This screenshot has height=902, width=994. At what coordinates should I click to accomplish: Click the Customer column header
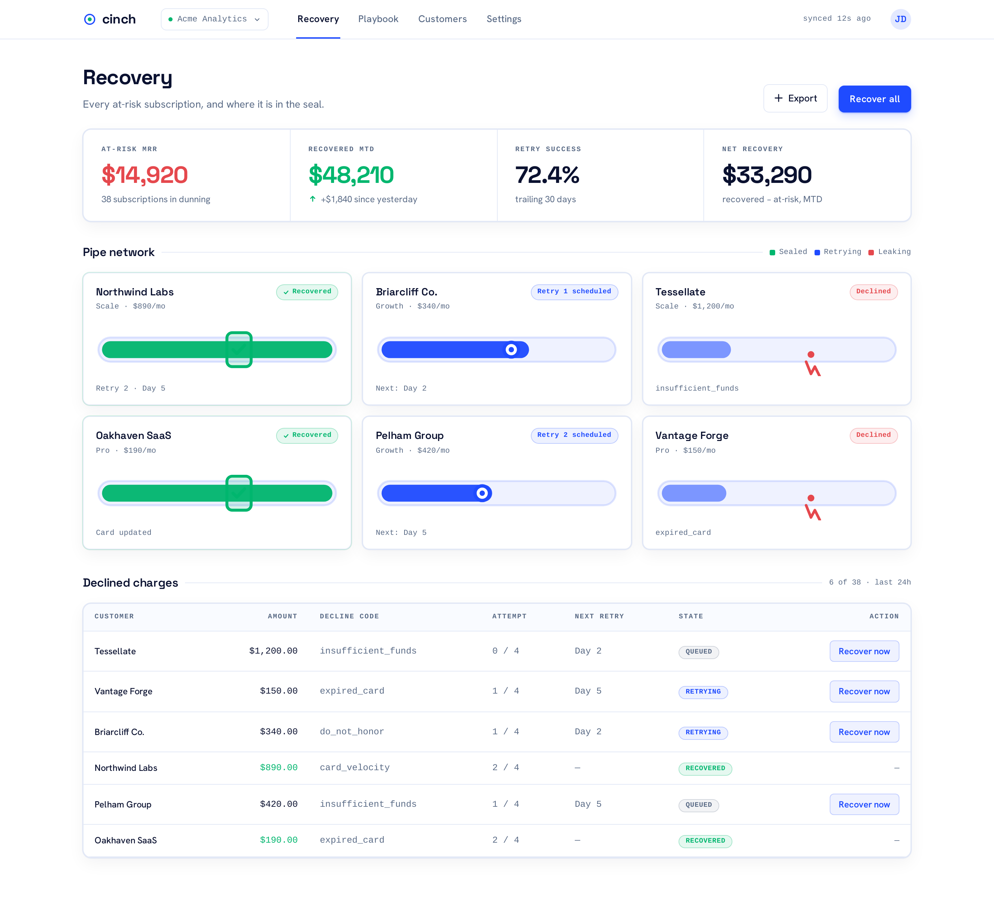tap(114, 616)
